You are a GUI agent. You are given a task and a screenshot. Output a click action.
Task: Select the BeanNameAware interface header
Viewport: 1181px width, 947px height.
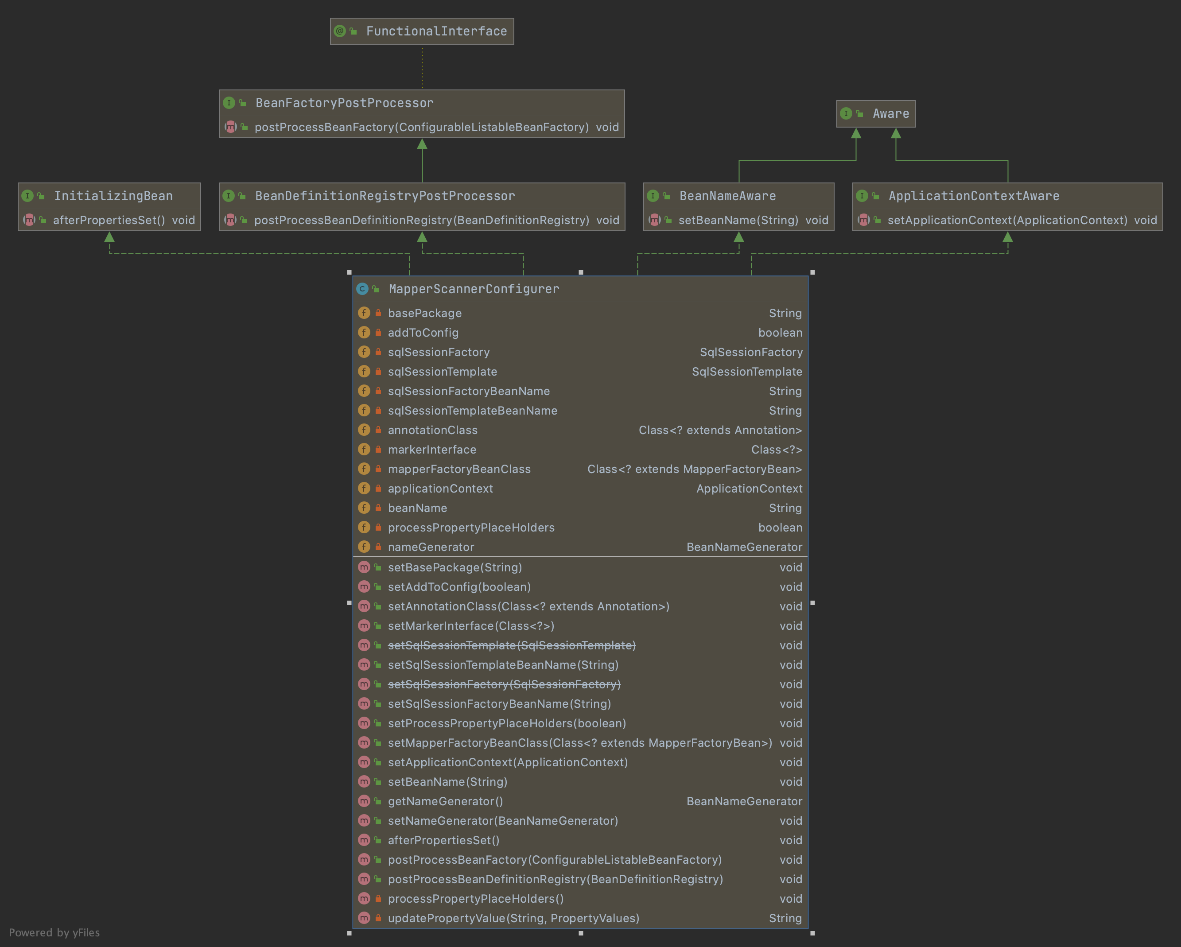[727, 195]
